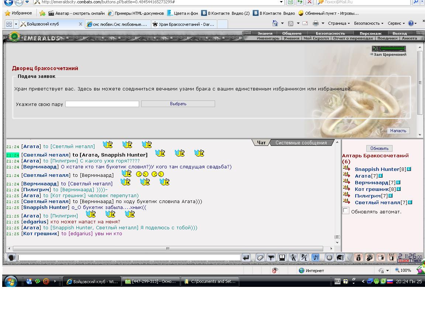Open the dropdown arrow next to printer icon
The height and width of the screenshot is (319, 425).
coord(323,23)
